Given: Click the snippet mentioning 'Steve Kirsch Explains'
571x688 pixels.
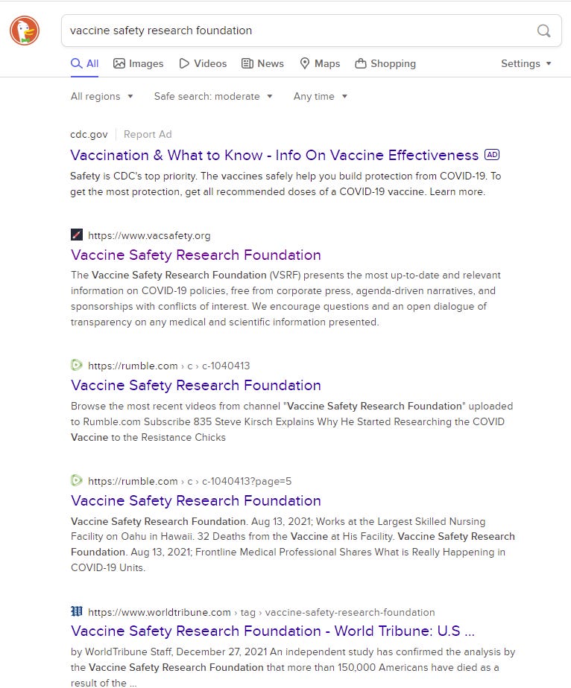Looking at the screenshot, I should tap(291, 421).
